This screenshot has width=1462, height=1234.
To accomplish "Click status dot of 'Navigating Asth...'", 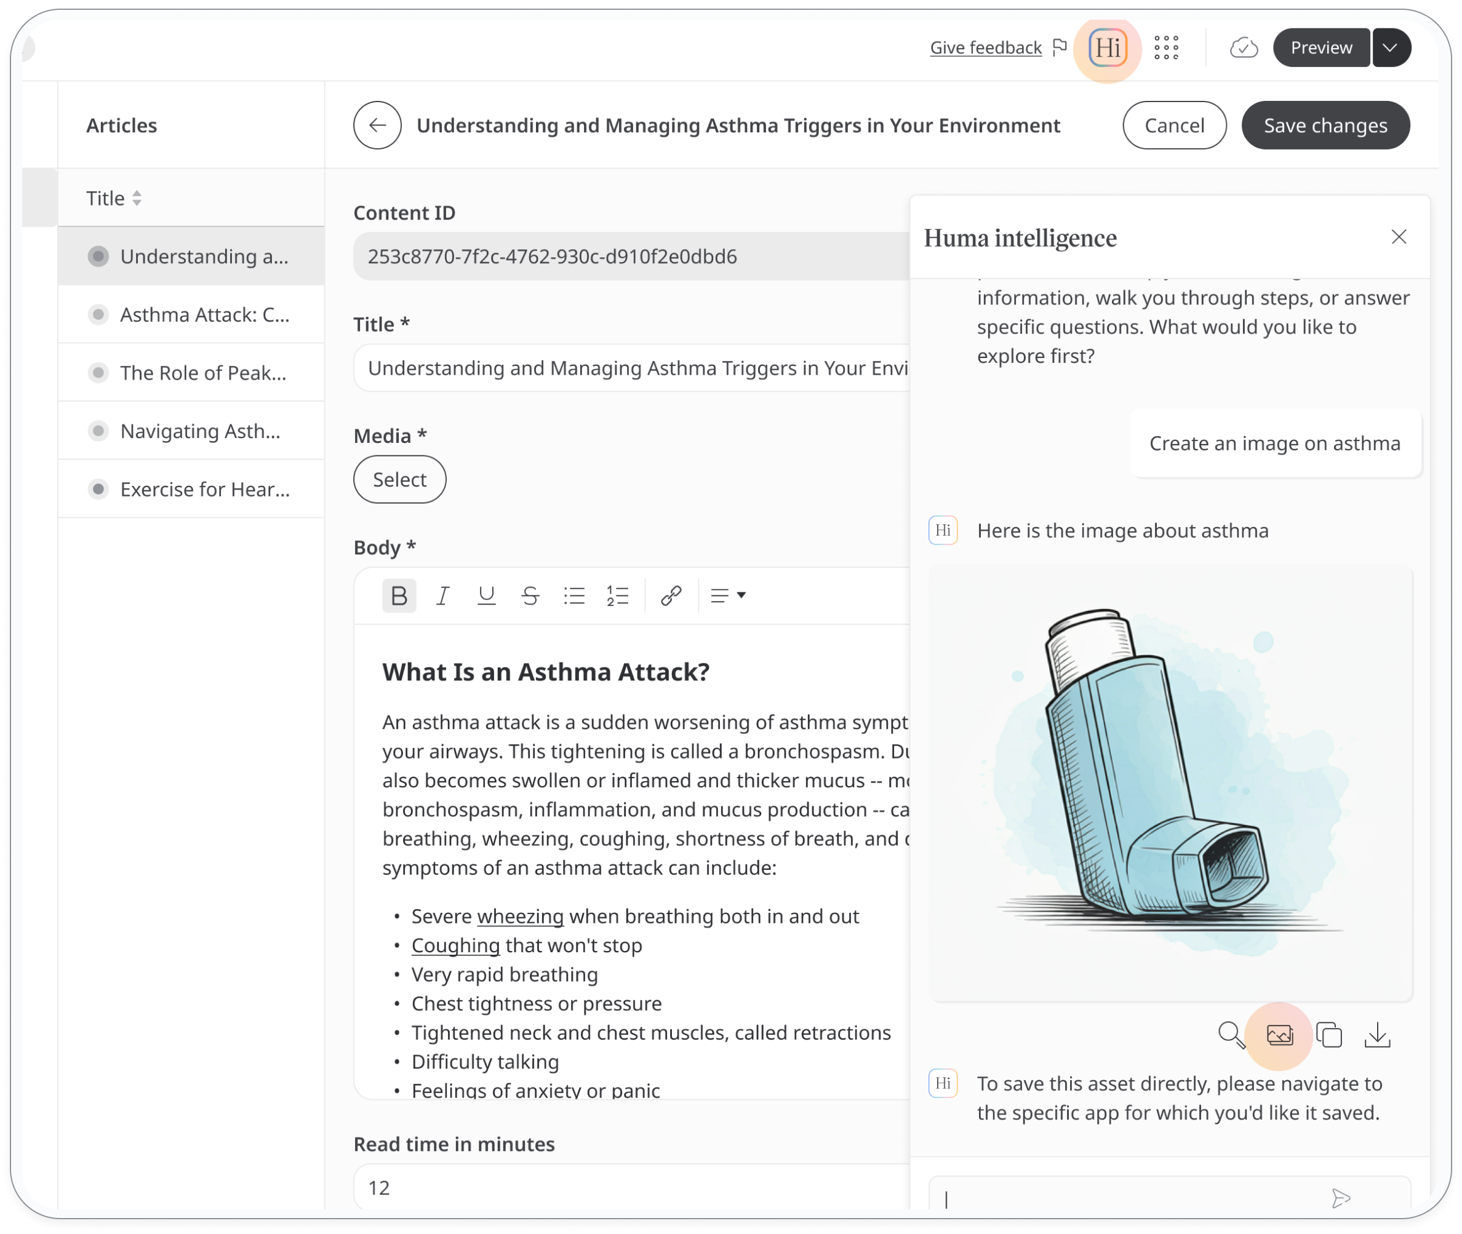I will point(98,430).
